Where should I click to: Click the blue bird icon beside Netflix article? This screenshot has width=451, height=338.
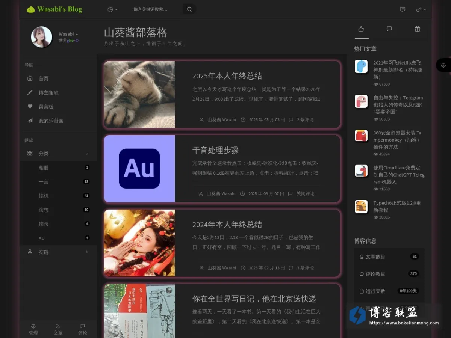tap(361, 66)
